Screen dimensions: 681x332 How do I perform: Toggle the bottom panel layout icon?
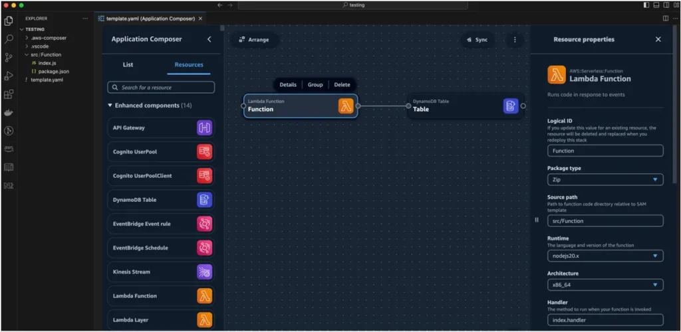[x=656, y=5]
